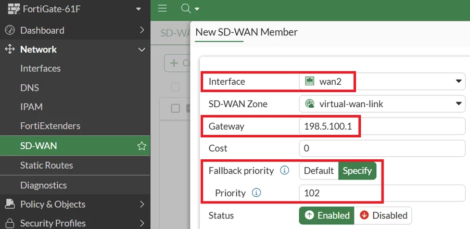Open the Diagnostics page

point(44,185)
